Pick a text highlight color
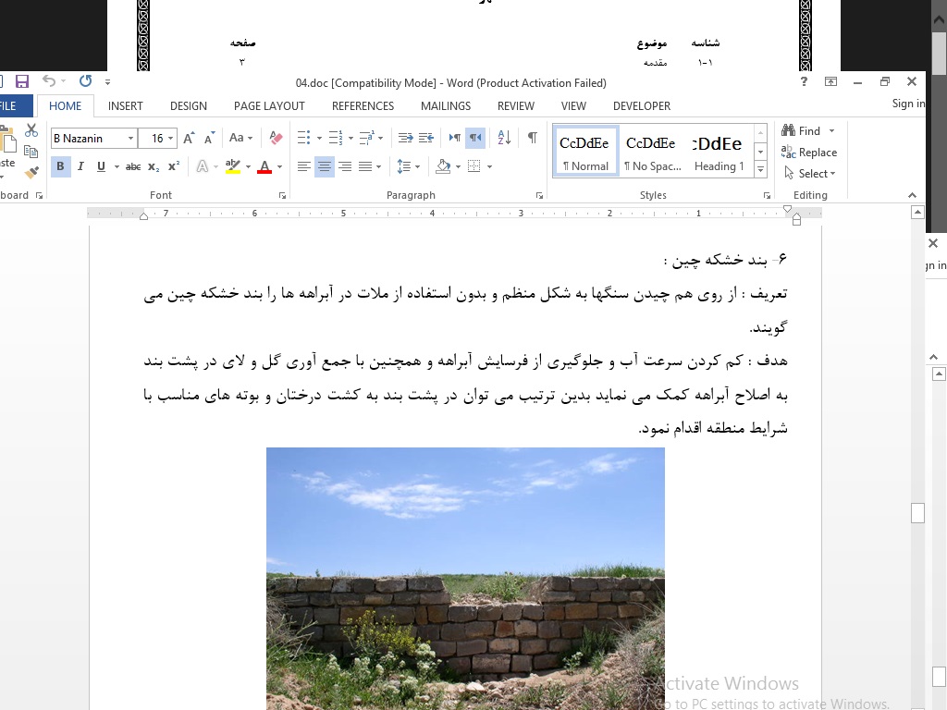The width and height of the screenshot is (947, 710). coord(233,166)
